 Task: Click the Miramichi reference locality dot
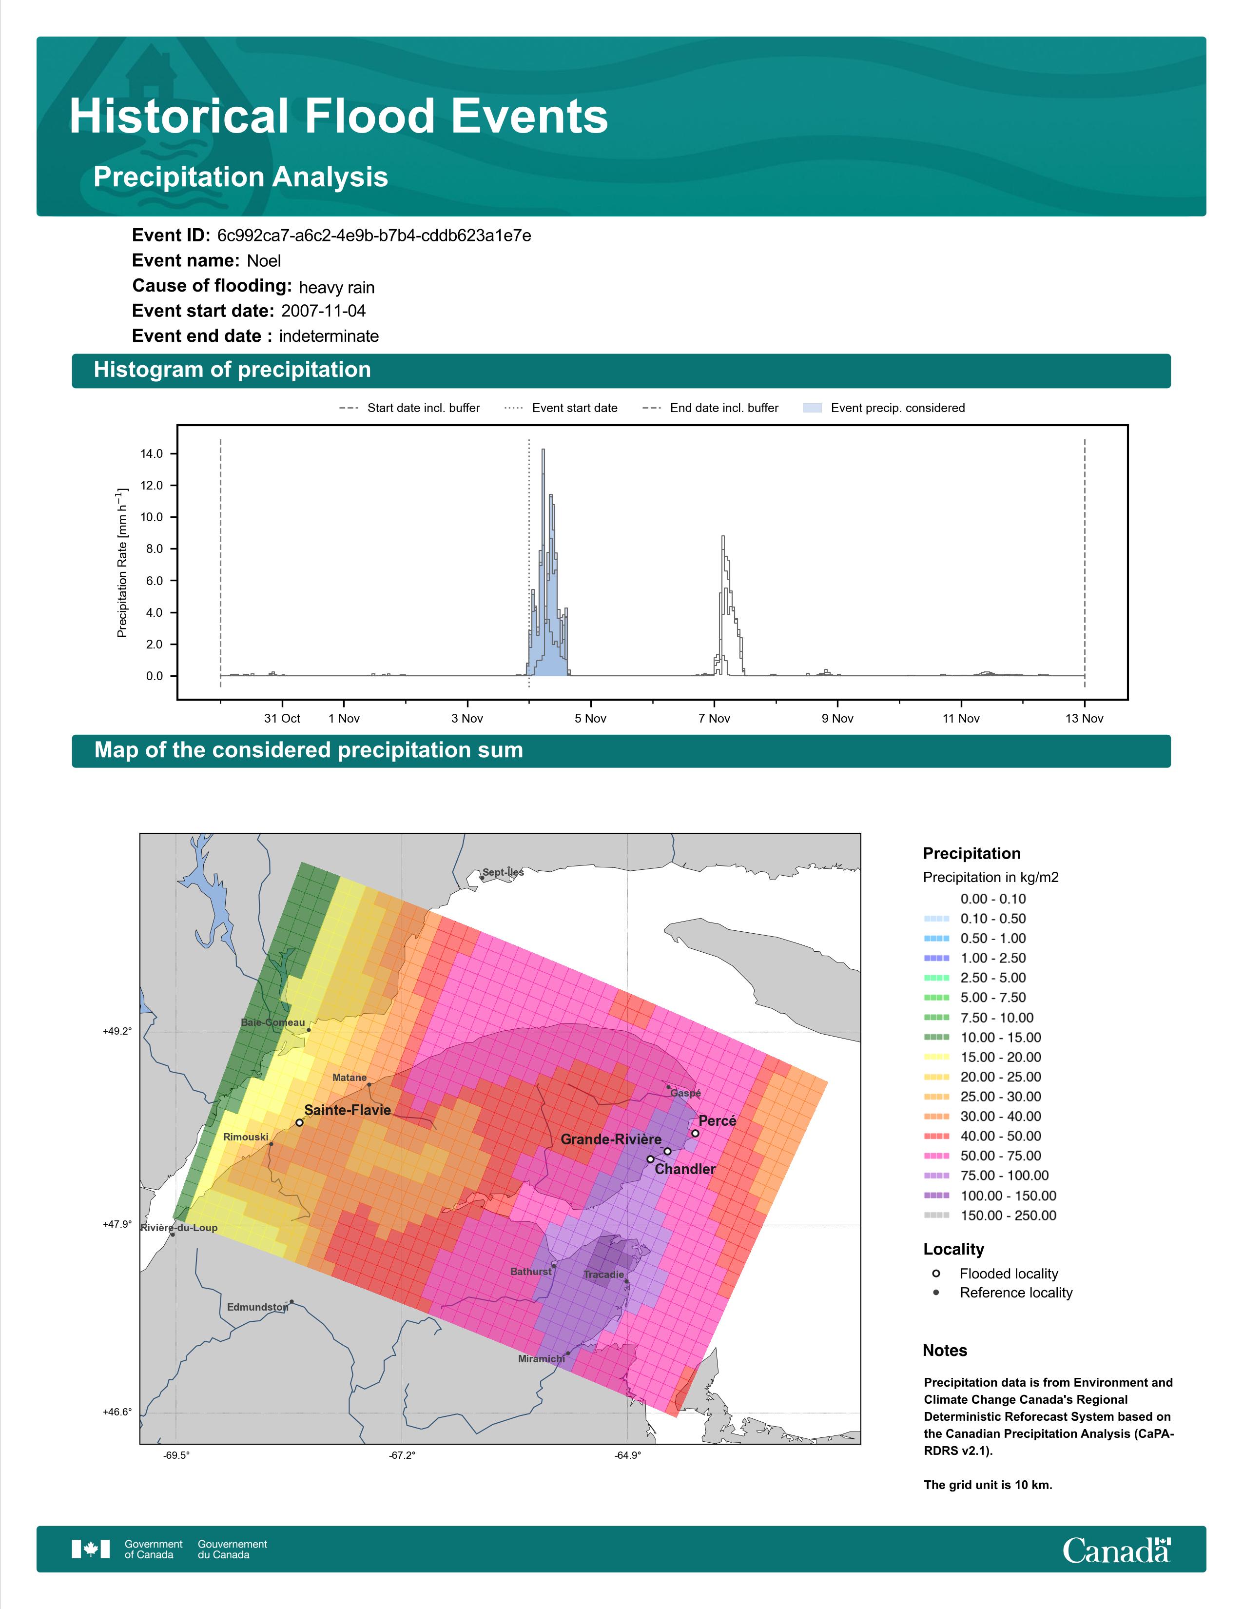point(568,1354)
